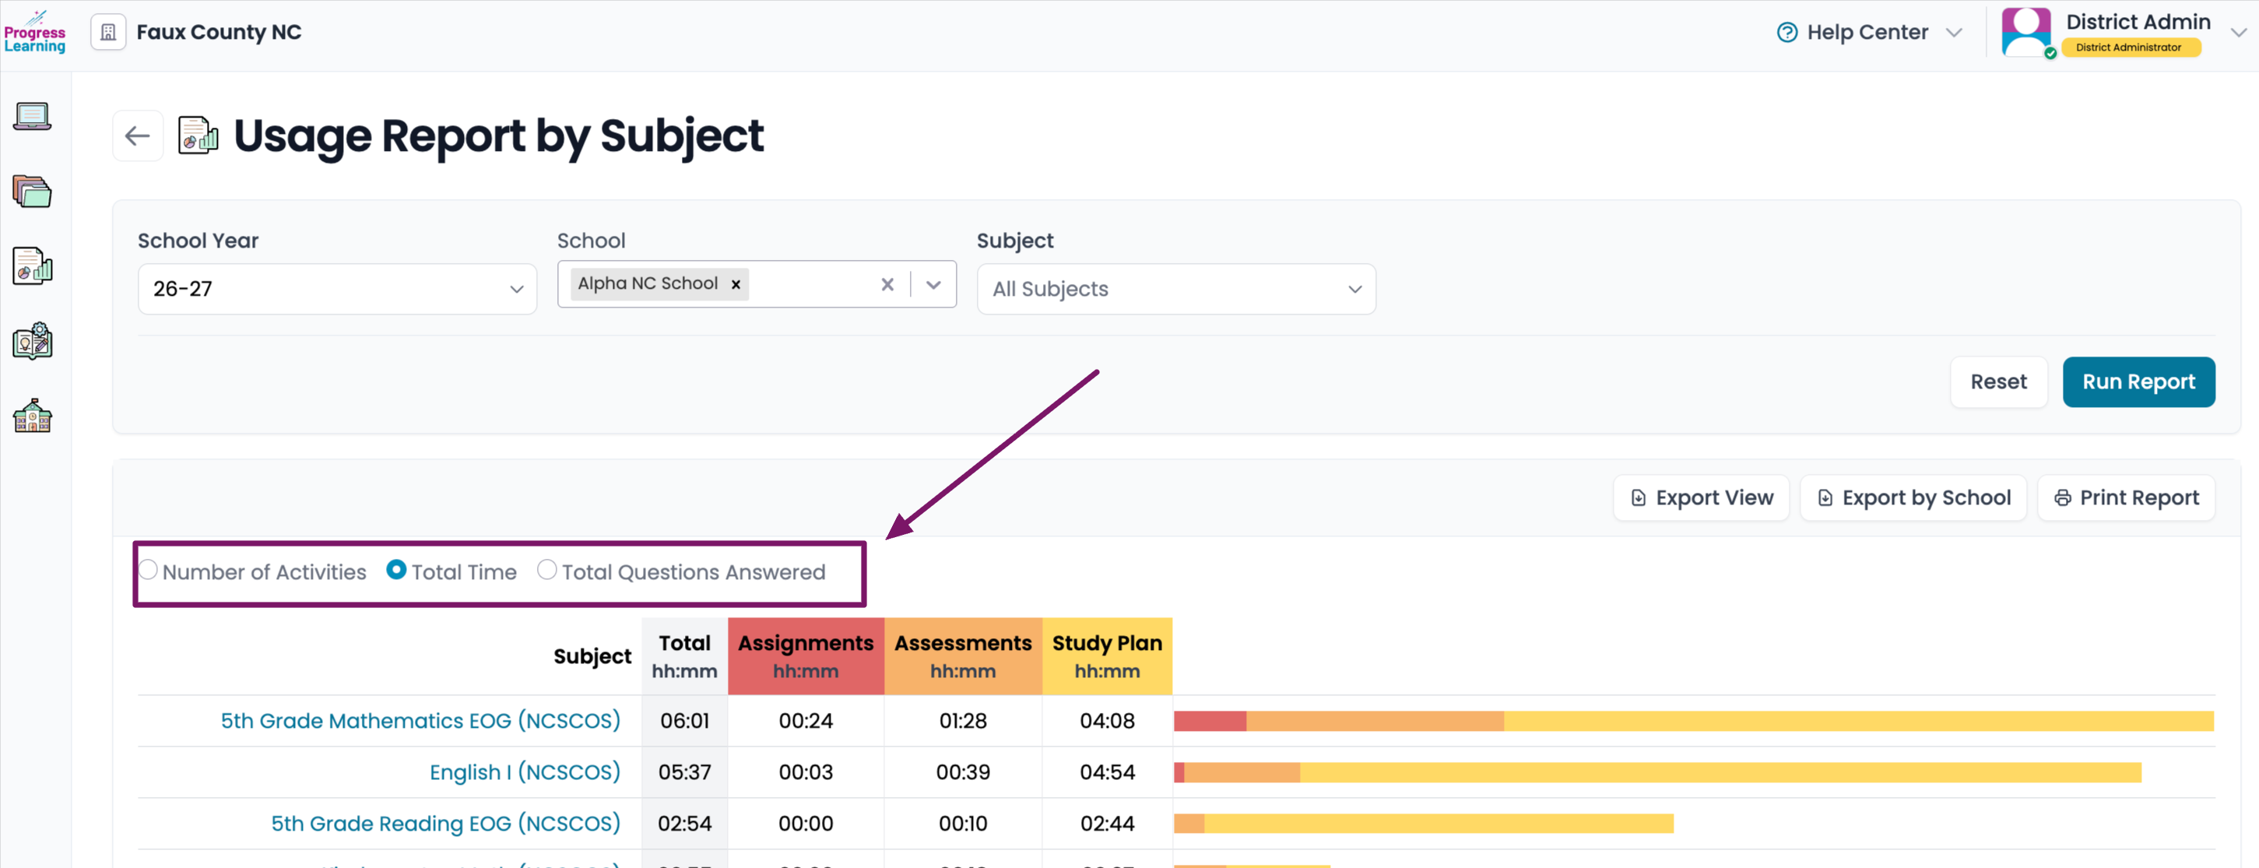
Task: Open the School Year dropdown
Action: click(x=338, y=290)
